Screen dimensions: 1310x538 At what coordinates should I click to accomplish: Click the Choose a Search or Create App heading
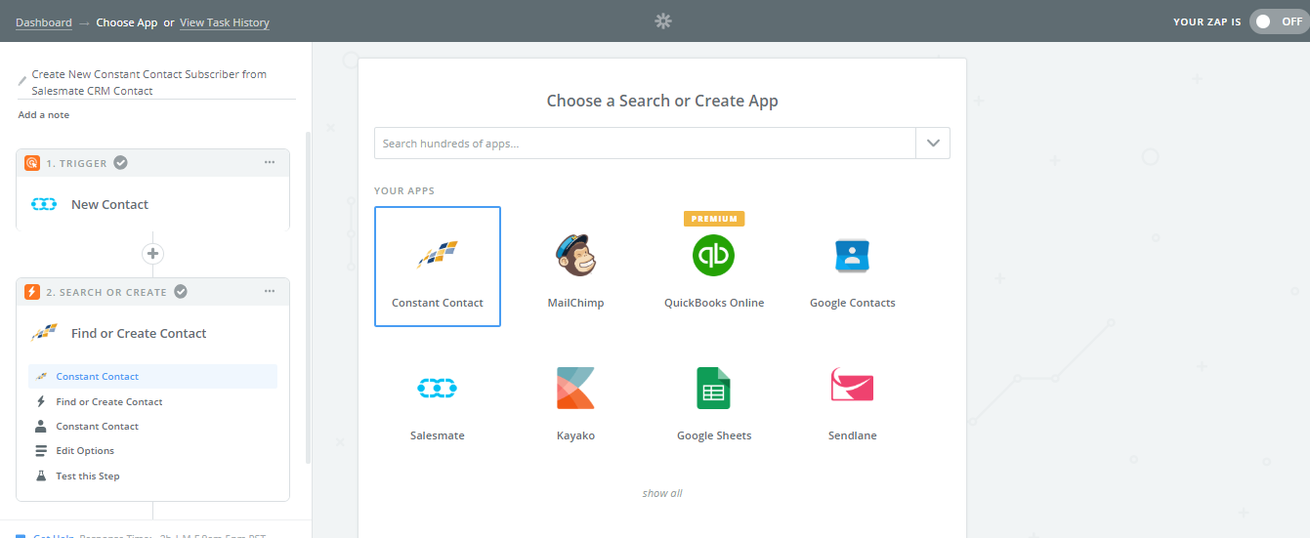tap(662, 101)
